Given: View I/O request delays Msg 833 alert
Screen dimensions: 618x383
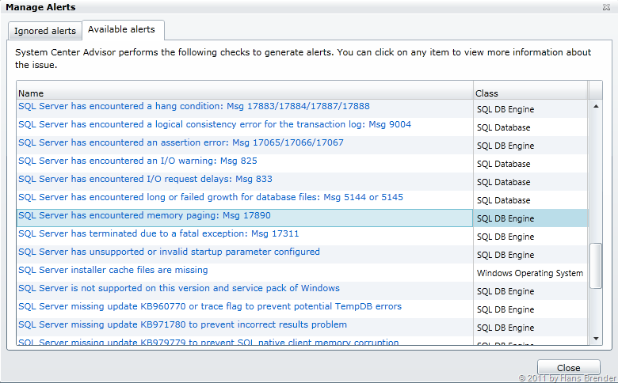Looking at the screenshot, I should click(145, 179).
